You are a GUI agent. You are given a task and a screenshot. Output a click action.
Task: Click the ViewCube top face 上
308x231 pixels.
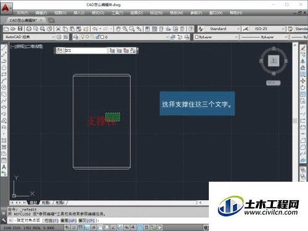click(x=274, y=61)
